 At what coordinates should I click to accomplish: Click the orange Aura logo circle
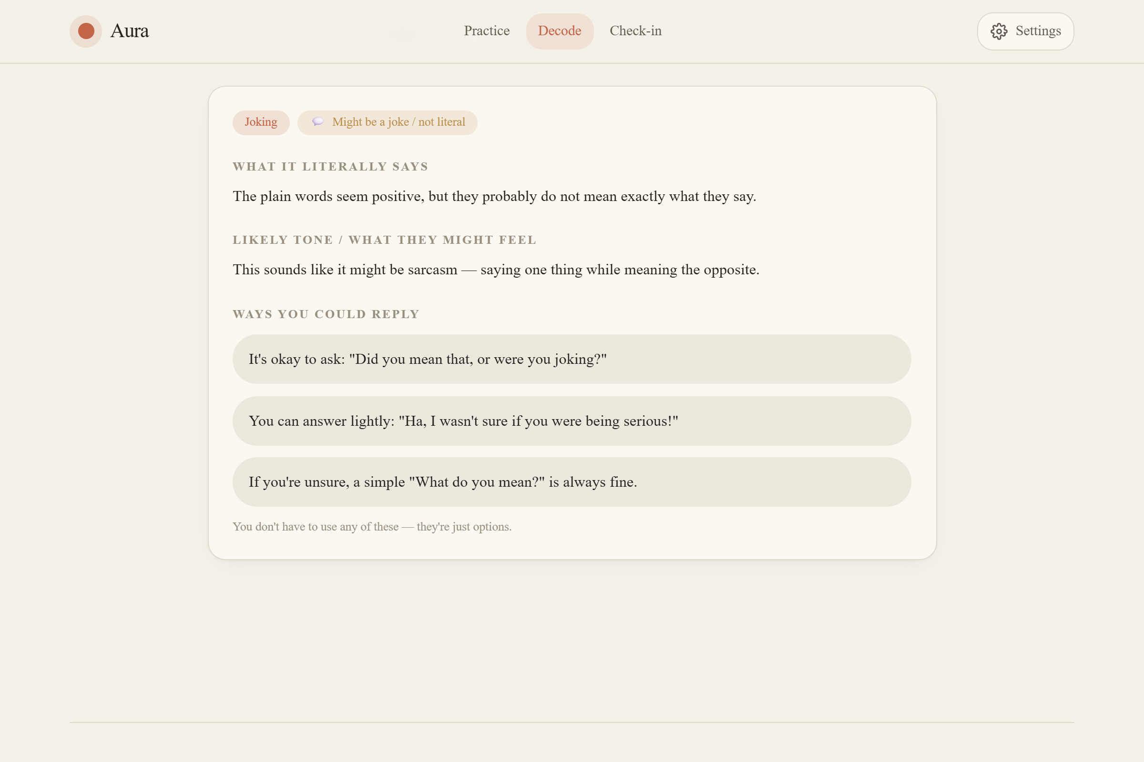86,31
